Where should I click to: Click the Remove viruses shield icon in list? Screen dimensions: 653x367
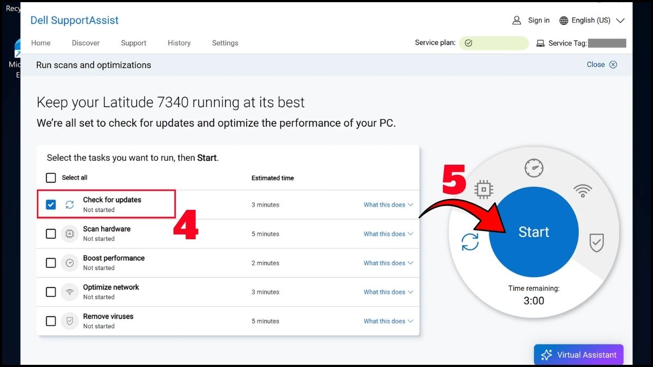[x=70, y=321]
